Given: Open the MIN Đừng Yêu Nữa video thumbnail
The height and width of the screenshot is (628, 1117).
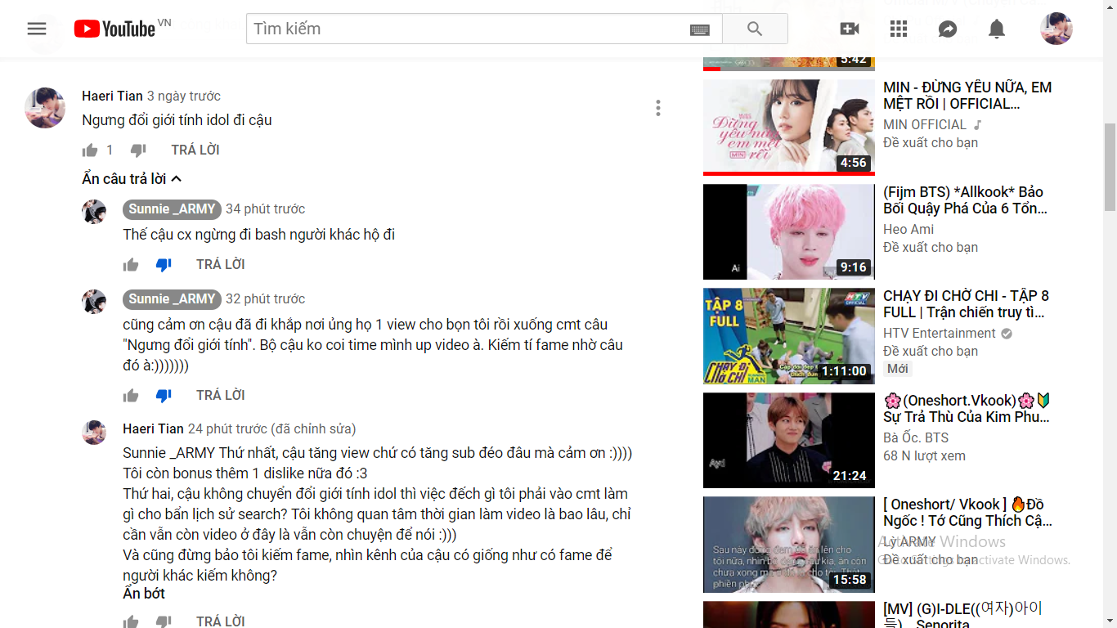Looking at the screenshot, I should [x=789, y=127].
